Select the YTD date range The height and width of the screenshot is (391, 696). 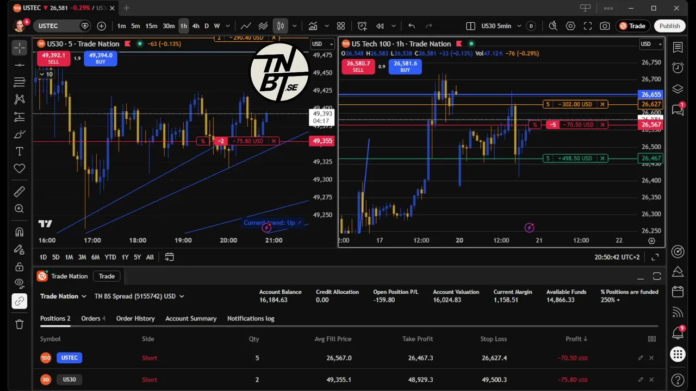[110, 257]
